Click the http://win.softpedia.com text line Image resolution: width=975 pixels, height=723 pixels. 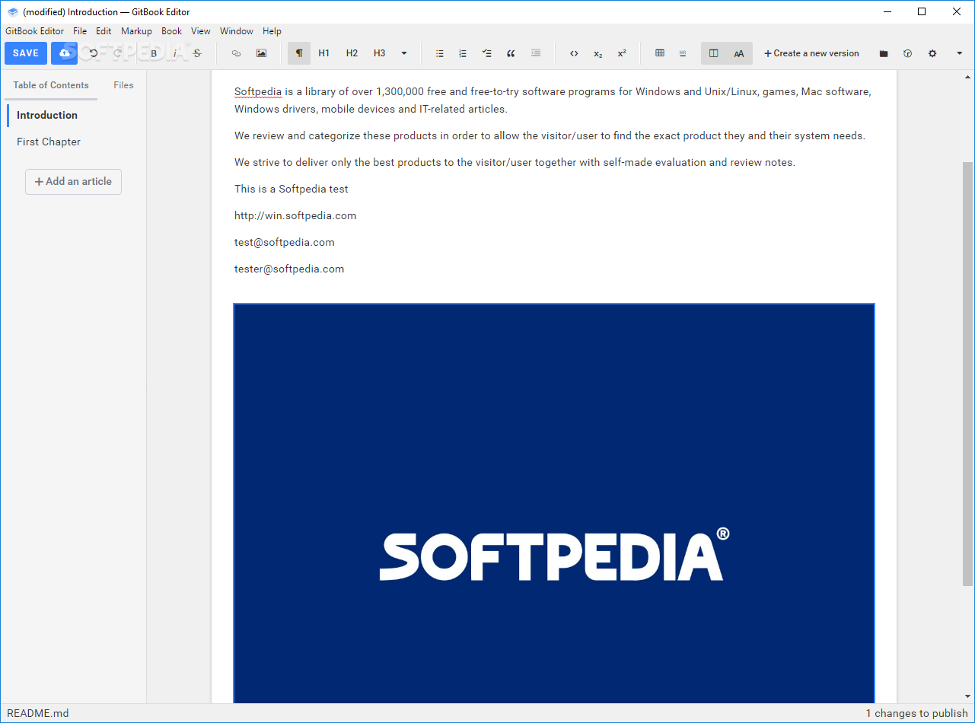295,215
